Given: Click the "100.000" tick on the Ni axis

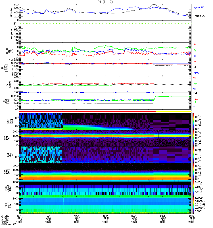Looking at the screenshot, I should (14, 60).
